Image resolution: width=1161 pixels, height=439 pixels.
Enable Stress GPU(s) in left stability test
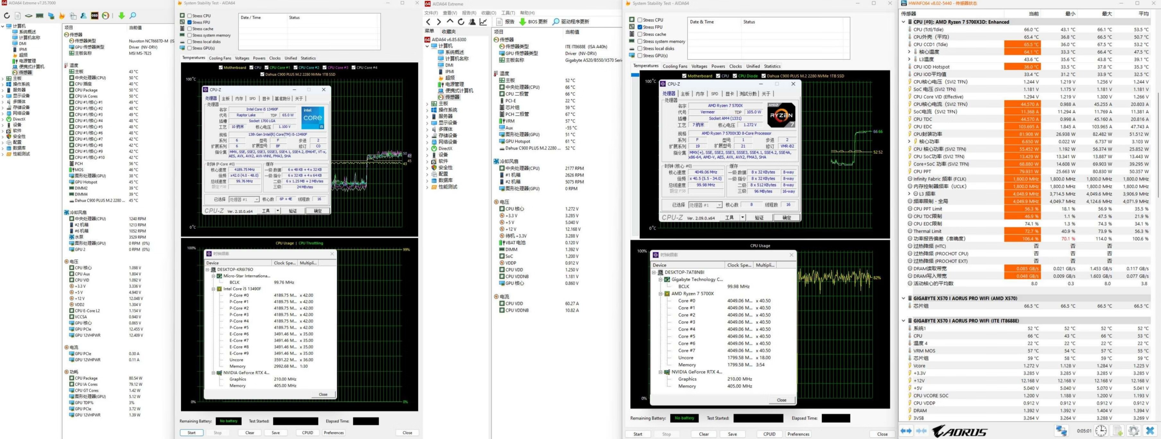click(190, 48)
